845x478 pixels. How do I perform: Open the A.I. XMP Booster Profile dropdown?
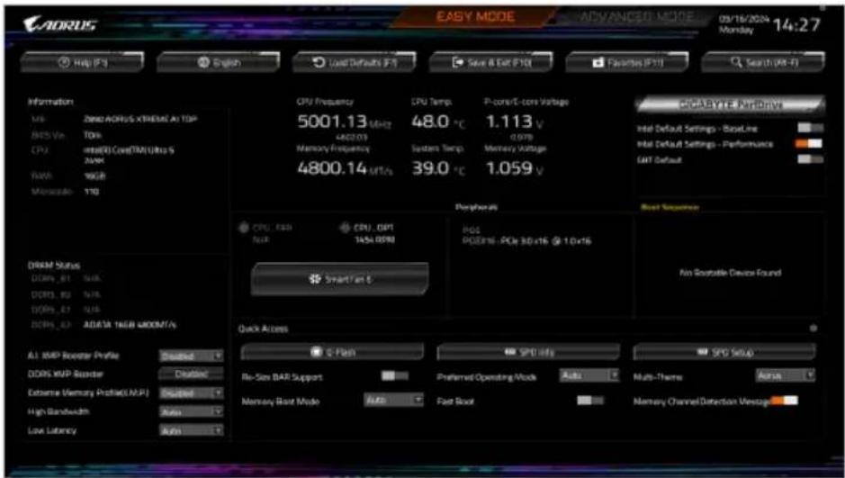[191, 356]
